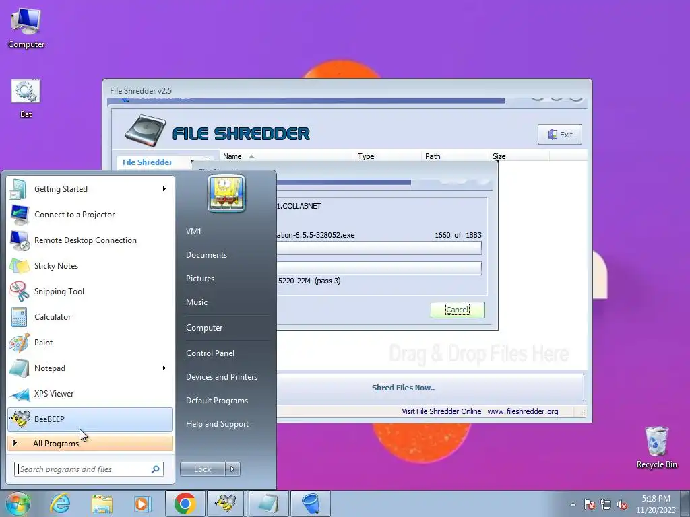The width and height of the screenshot is (690, 517).
Task: Switch to BeeBEEP taskbar button
Action: click(x=226, y=504)
